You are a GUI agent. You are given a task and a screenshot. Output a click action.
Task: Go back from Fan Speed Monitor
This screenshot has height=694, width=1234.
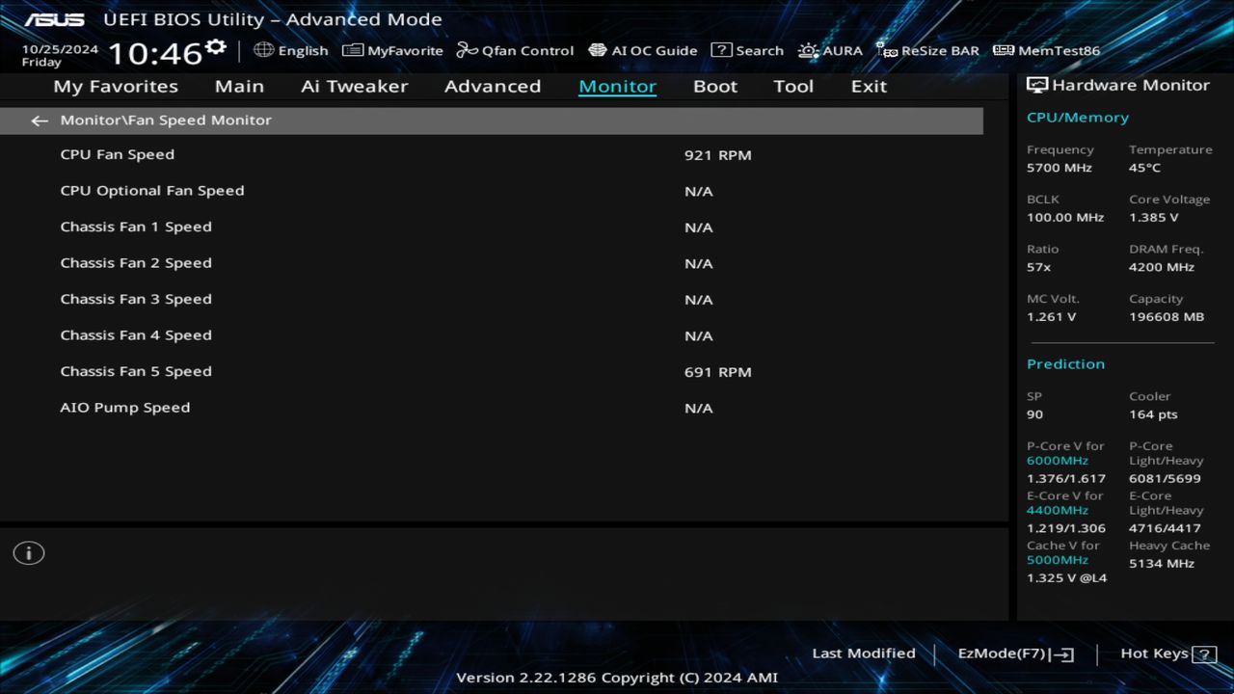(39, 120)
